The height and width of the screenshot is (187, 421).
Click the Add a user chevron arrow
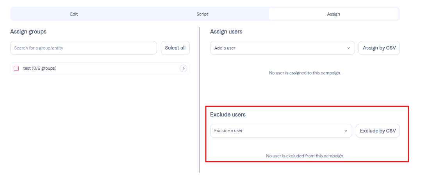coord(348,48)
